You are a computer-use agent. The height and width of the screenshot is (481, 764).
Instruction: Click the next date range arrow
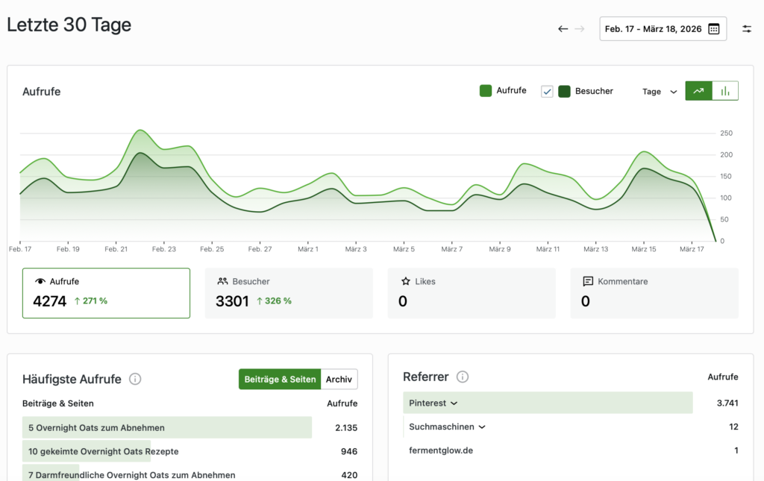[x=580, y=29]
